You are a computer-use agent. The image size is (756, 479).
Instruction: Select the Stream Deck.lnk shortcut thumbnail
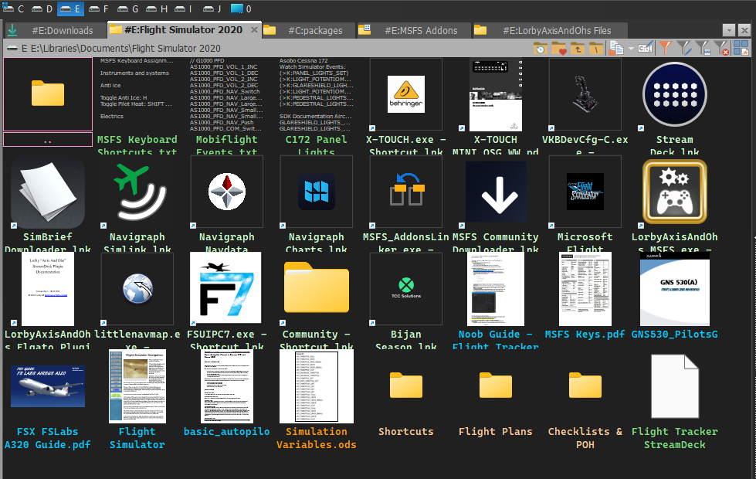[674, 93]
